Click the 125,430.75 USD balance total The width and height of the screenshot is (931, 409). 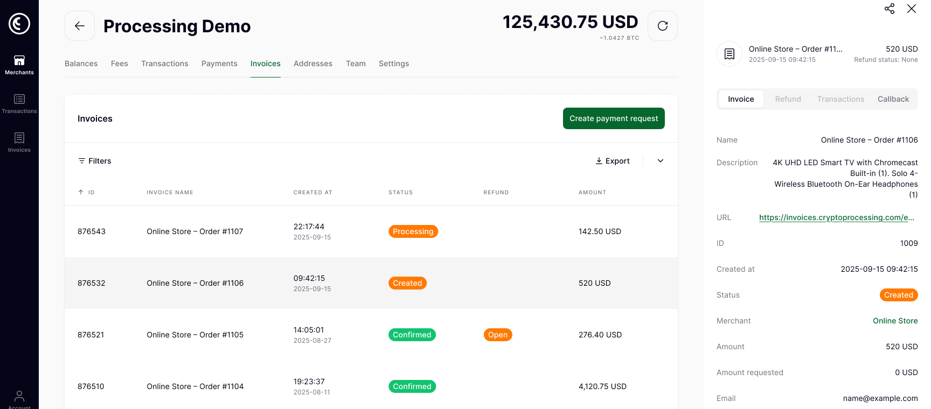click(571, 22)
